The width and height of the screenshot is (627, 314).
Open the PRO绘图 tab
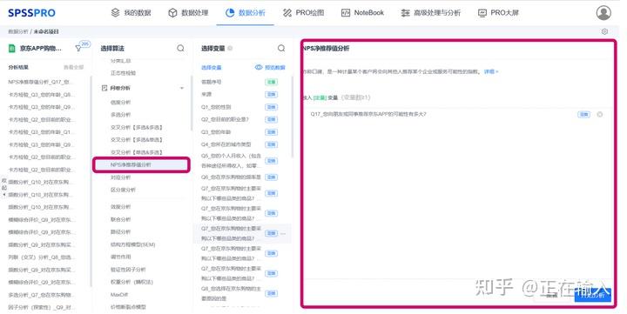(304, 13)
